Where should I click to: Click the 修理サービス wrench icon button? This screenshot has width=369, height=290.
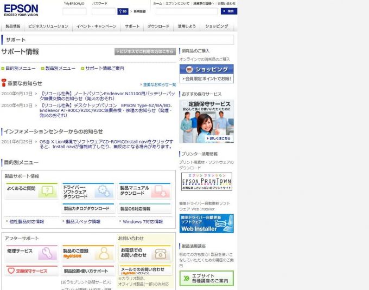click(31, 253)
